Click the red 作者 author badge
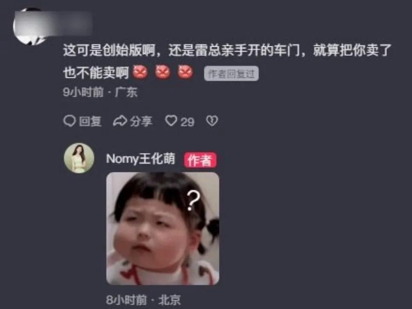The image size is (412, 309). point(200,160)
